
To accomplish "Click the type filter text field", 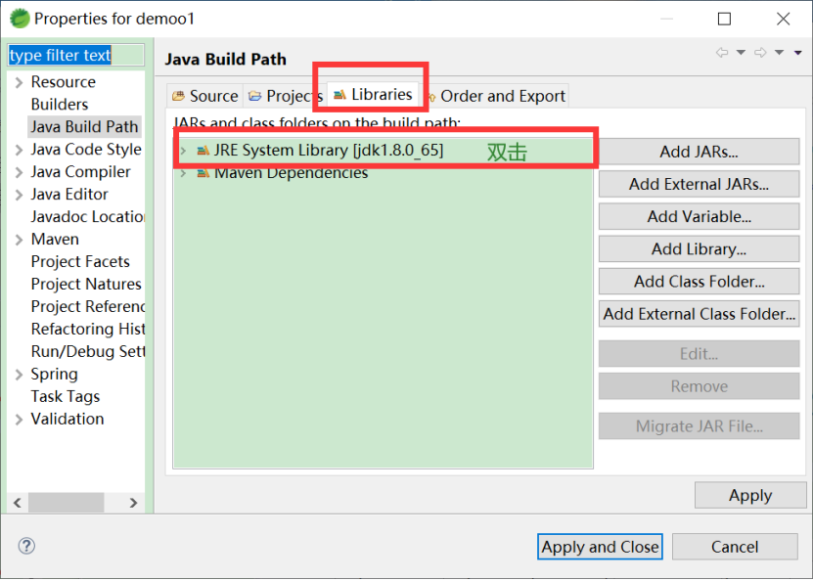I will click(75, 55).
